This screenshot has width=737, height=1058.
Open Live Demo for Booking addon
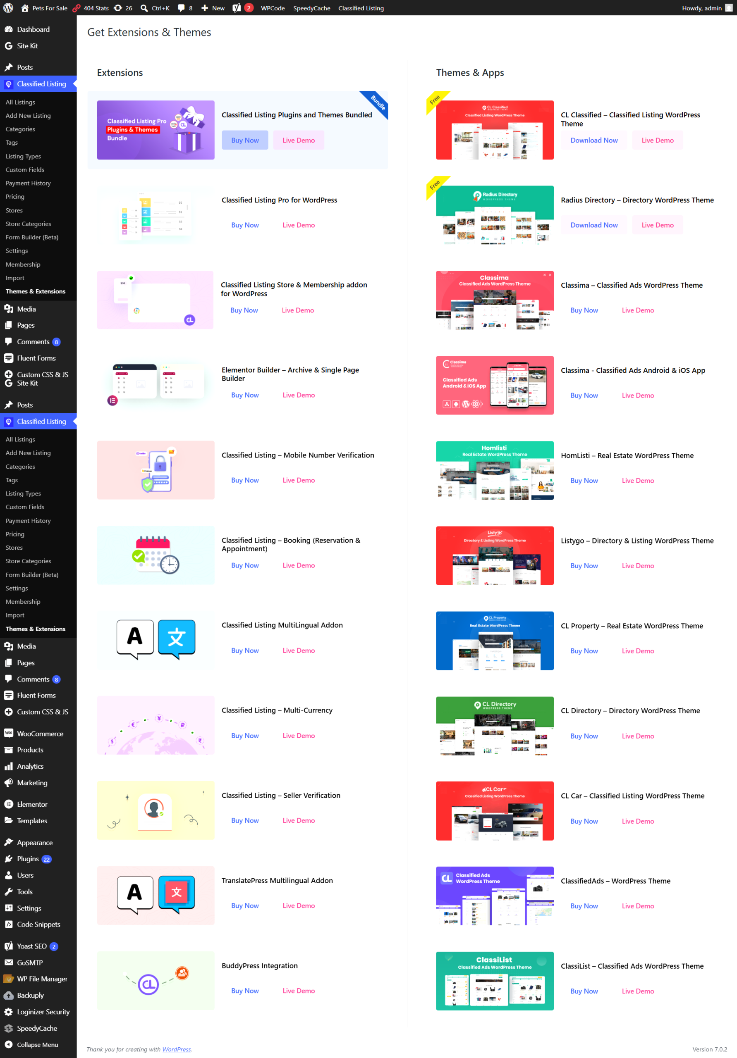(x=298, y=565)
